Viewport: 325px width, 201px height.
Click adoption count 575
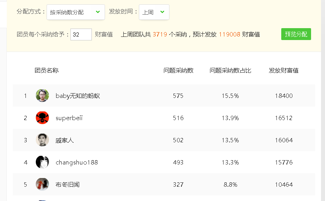pyautogui.click(x=178, y=96)
